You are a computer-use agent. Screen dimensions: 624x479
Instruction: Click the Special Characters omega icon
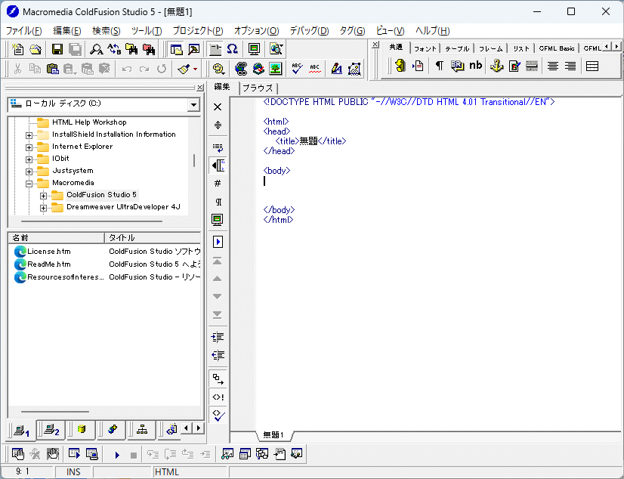click(233, 50)
